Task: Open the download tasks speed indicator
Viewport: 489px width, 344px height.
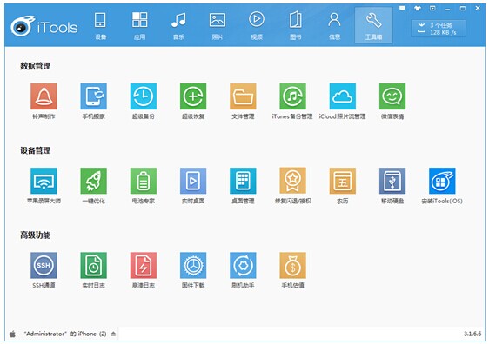Action: (439, 29)
